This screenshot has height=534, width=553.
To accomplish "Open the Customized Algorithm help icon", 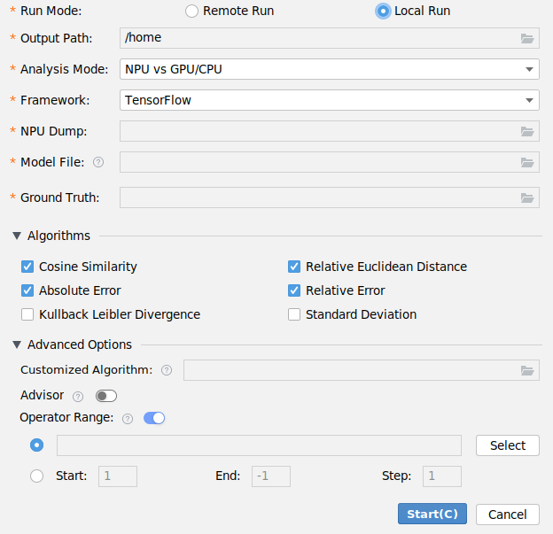I will point(167,370).
